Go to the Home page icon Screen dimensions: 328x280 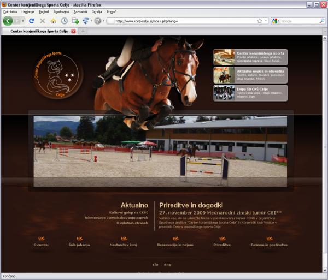coord(54,21)
